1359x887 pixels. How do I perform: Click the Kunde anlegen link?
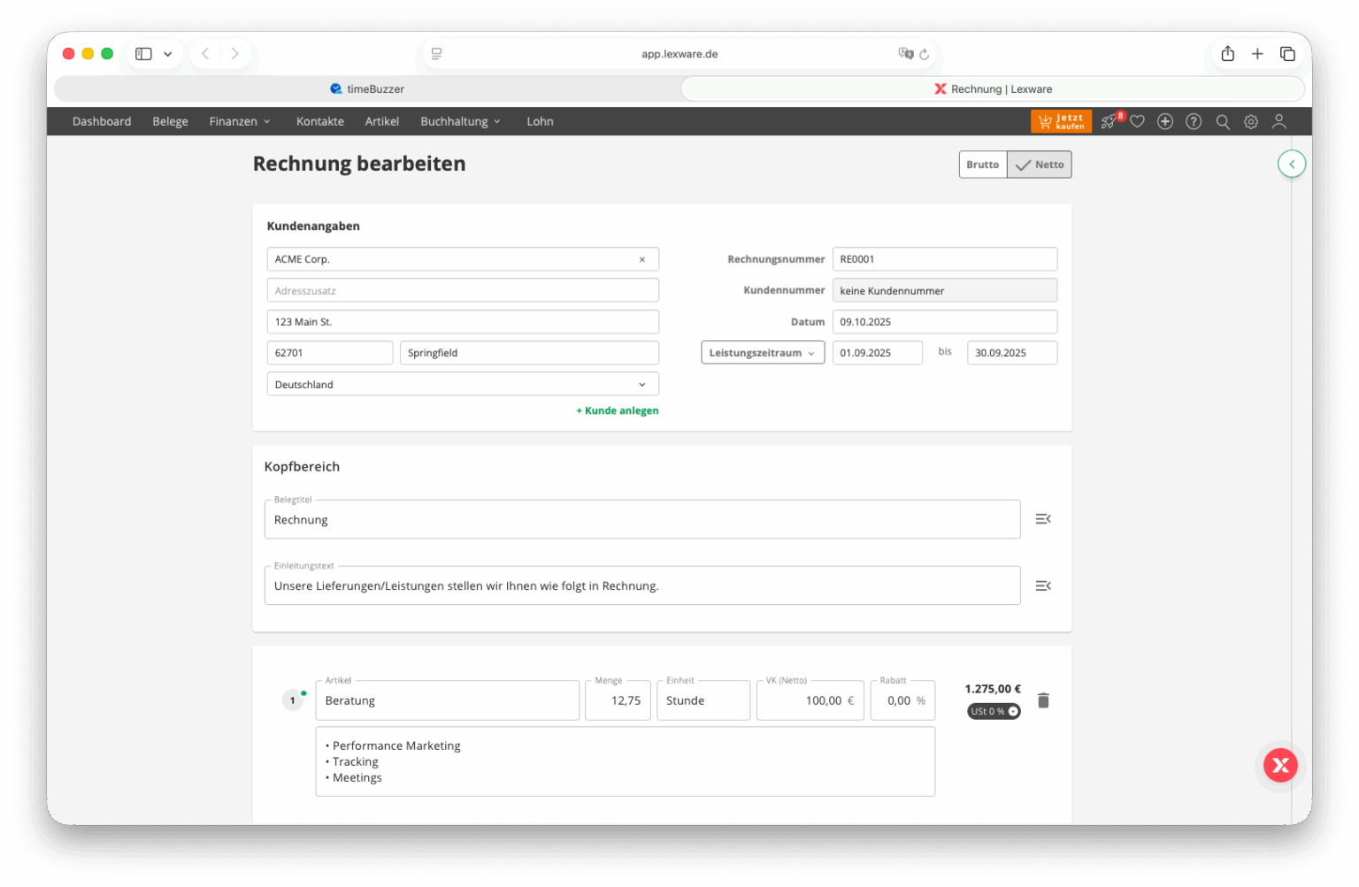pyautogui.click(x=618, y=410)
